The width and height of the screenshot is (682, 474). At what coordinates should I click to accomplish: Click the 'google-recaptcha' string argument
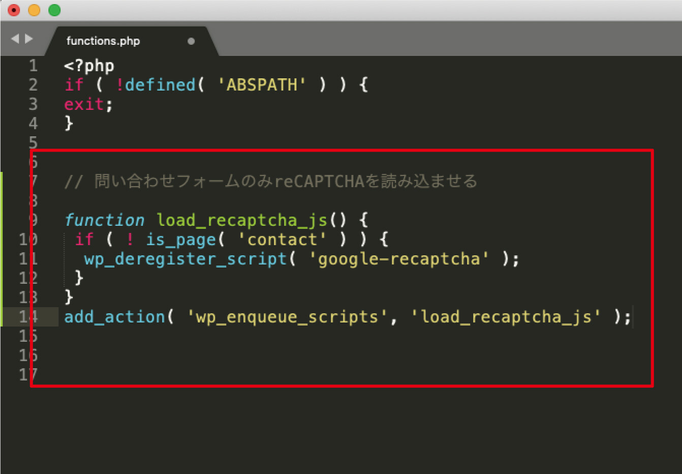(399, 259)
